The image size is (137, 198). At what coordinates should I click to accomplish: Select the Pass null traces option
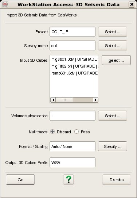pos(77,132)
